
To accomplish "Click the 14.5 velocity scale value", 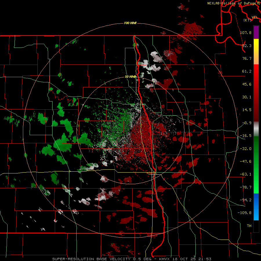I will 247,110.
